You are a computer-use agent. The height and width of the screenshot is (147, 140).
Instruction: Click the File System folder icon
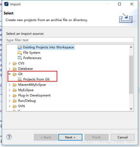point(20,53)
